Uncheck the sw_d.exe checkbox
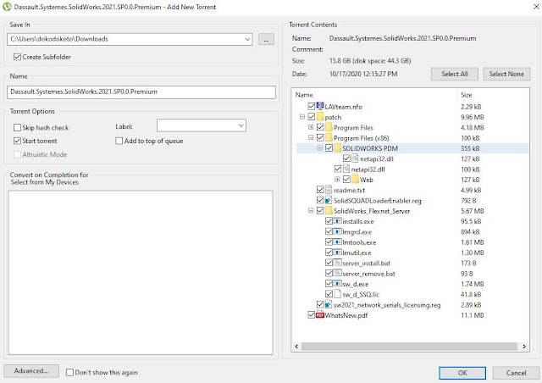Screen dimensions: 542x383 click(x=329, y=284)
